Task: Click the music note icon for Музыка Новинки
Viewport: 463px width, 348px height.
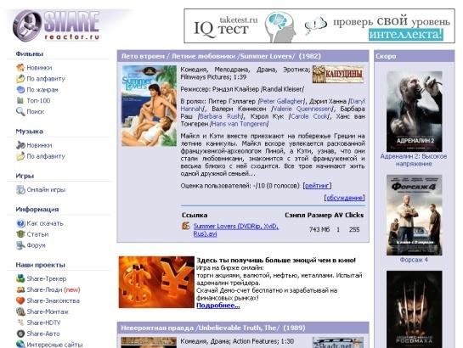Action: 20,145
